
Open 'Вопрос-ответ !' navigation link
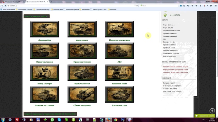169,83
